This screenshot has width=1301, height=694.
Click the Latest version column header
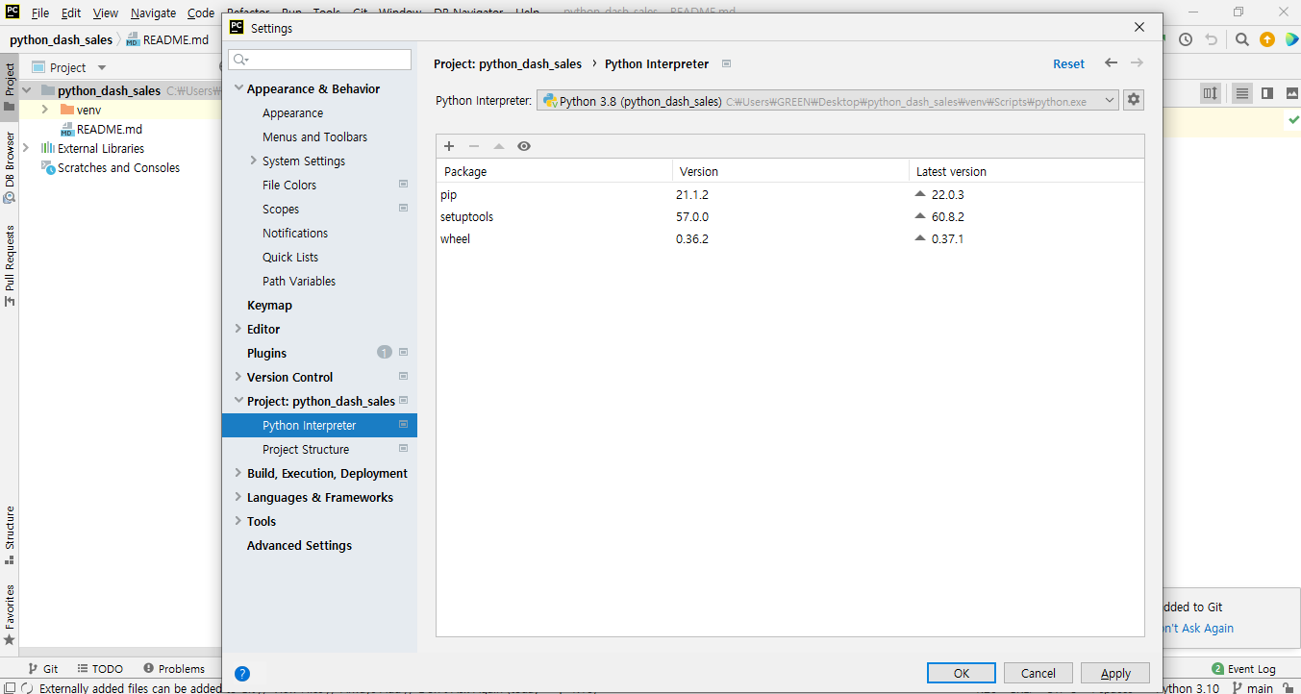1026,171
